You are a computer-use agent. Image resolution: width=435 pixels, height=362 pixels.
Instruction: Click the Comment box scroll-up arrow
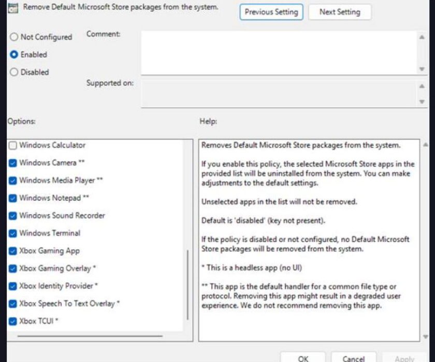tap(422, 37)
